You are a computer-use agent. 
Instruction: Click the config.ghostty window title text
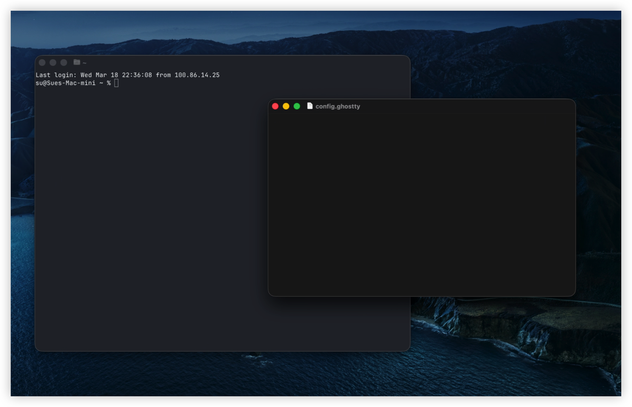pos(337,106)
